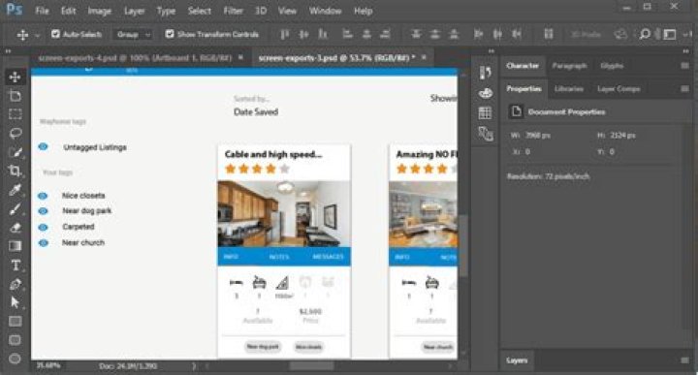Select the Brush tool
The image size is (698, 375).
tap(16, 208)
